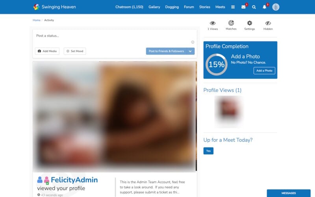Click the Admin Team Account description text
Viewport: 315px width, 197px height.
(x=152, y=187)
